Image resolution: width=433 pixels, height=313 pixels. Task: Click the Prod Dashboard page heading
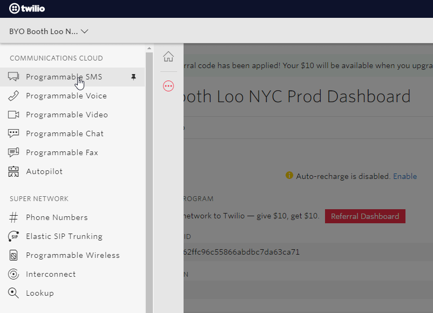click(297, 97)
